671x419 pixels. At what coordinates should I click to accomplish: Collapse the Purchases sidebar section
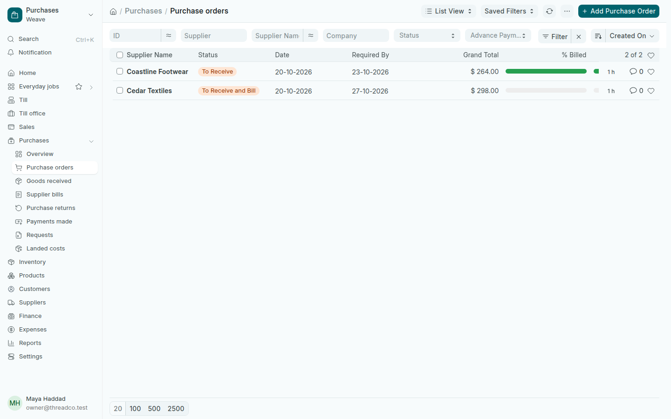91,141
